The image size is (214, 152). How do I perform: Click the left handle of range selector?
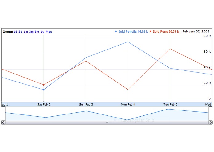coord(5,114)
